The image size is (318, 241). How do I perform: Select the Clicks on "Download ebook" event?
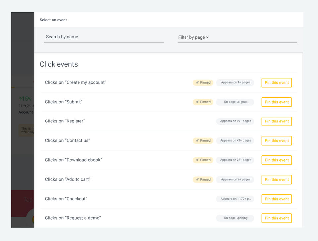74,160
